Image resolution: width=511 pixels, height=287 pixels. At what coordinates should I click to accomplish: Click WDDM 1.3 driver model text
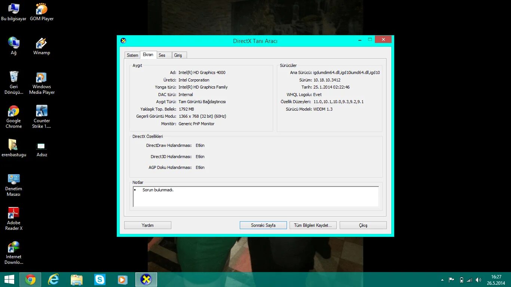pyautogui.click(x=323, y=109)
